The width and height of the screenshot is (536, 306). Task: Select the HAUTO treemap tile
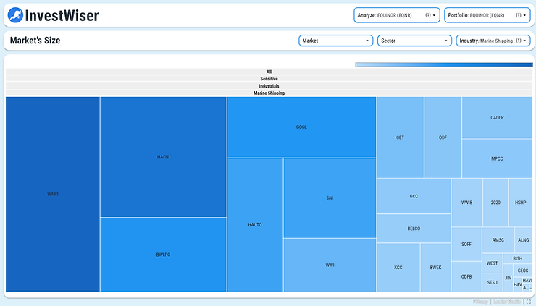pyautogui.click(x=255, y=225)
